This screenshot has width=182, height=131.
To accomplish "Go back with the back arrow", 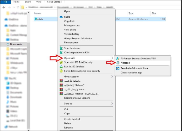I will click(4, 8).
